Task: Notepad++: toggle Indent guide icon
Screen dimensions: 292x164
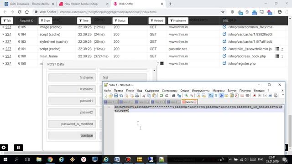Action: (221, 96)
